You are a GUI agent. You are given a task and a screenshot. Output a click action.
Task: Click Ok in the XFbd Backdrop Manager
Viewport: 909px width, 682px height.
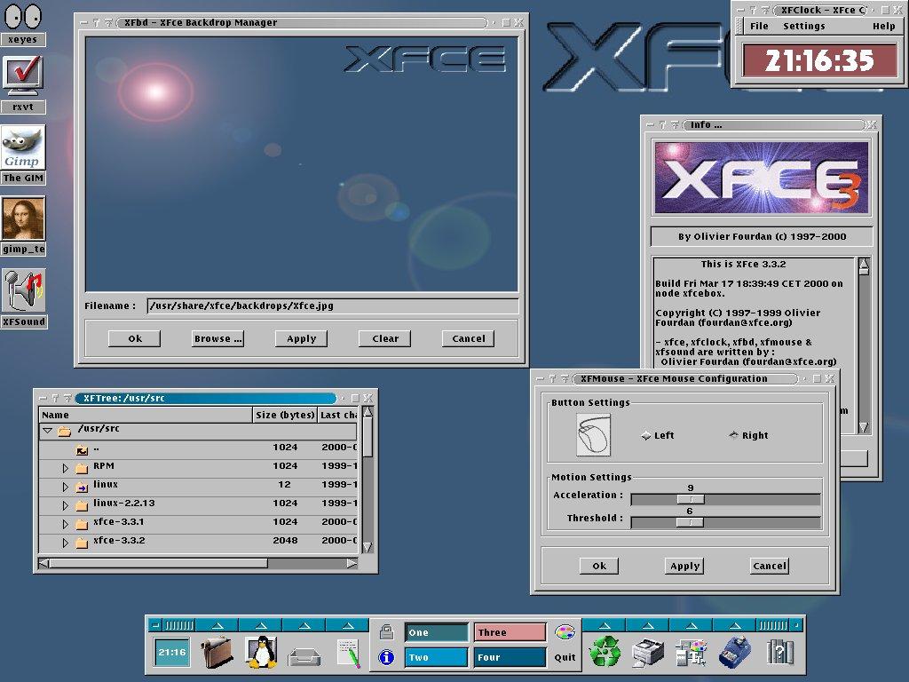(x=135, y=338)
